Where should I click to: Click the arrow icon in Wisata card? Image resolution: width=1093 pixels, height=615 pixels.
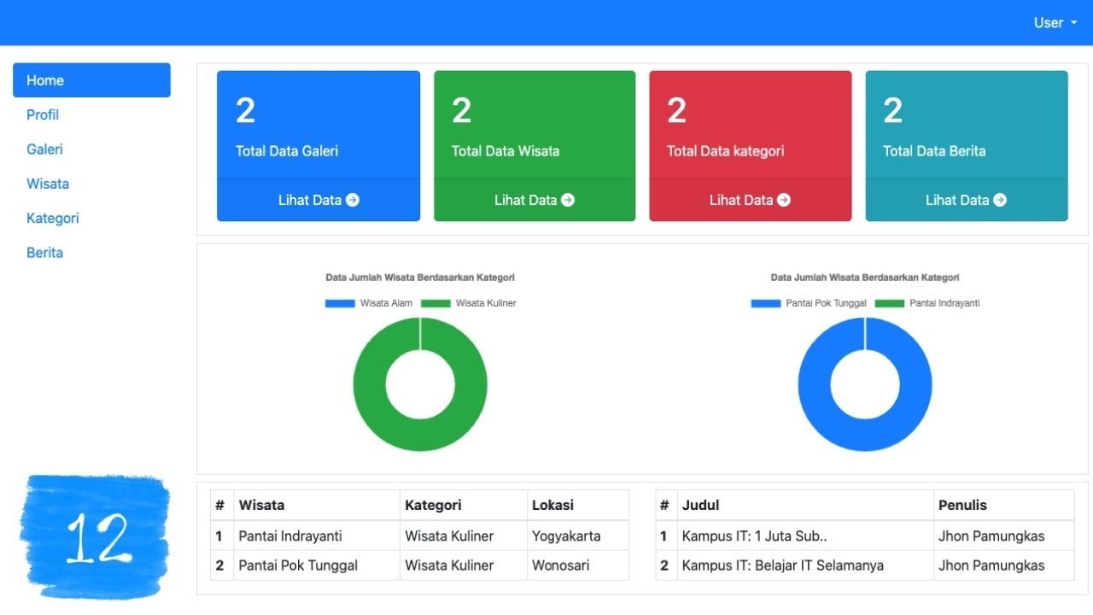[x=568, y=200]
